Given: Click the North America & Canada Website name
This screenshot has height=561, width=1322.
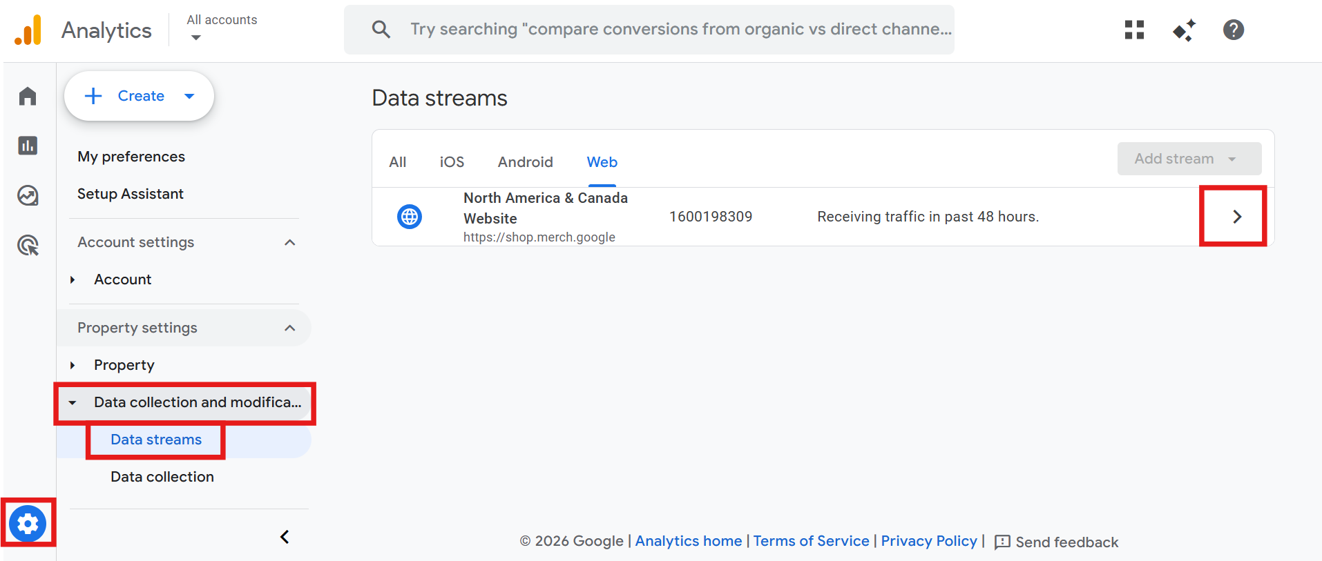Looking at the screenshot, I should tap(546, 208).
